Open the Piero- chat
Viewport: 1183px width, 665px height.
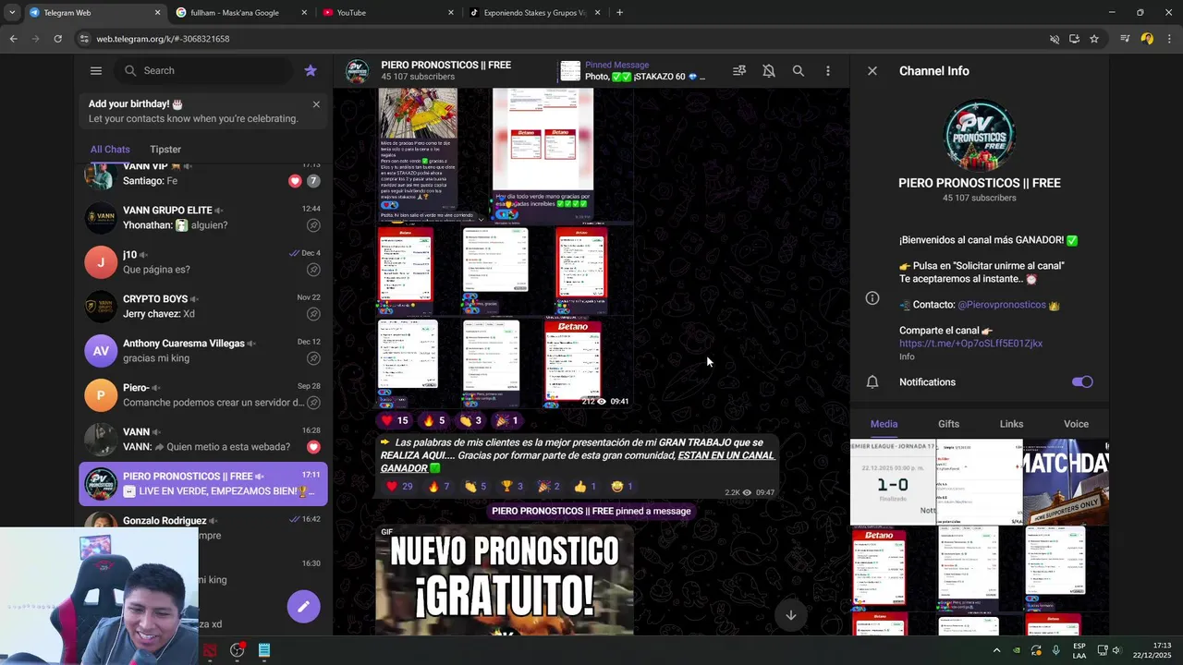coord(203,395)
